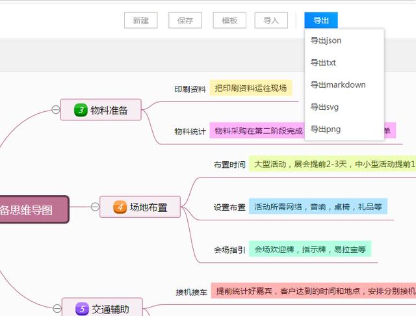Viewport: 416px width, 316px height.
Task: Choose 导出txt from export menu
Action: click(x=323, y=63)
